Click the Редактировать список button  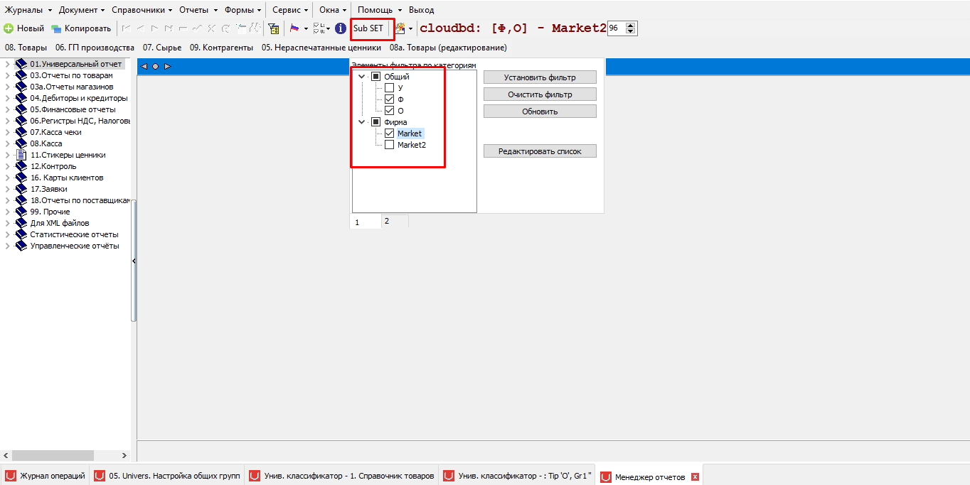[540, 151]
